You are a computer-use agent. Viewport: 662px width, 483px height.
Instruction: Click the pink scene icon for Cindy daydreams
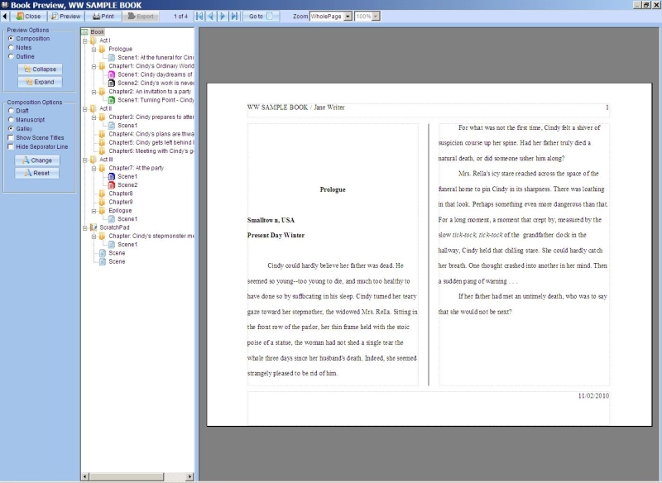[x=112, y=74]
